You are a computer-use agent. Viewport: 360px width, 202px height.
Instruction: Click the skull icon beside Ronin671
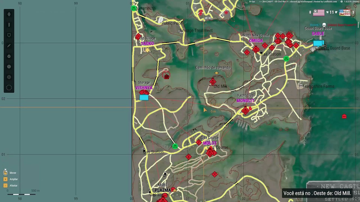click(324, 25)
